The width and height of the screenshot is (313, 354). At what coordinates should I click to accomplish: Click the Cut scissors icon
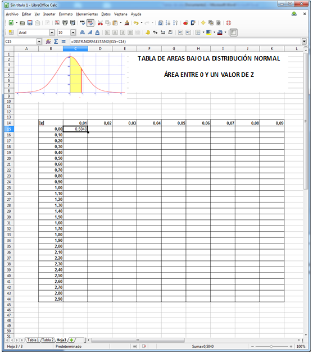pyautogui.click(x=100, y=23)
